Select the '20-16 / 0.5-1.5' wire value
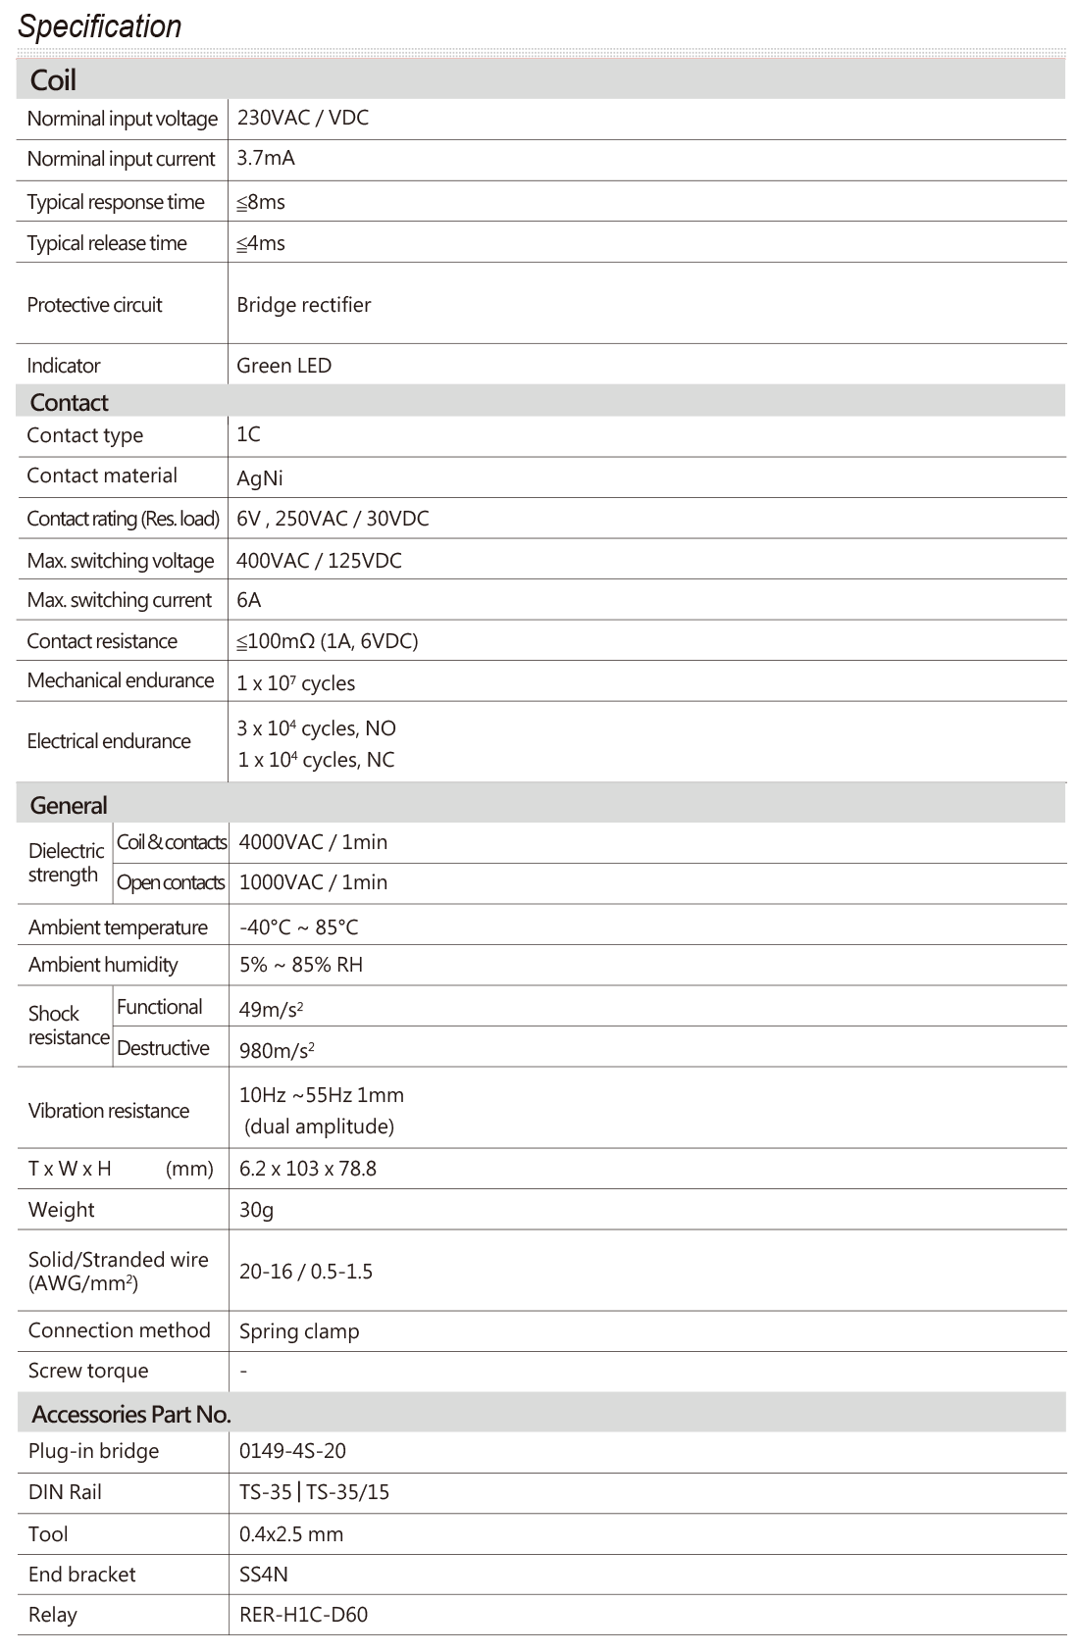 click(306, 1272)
